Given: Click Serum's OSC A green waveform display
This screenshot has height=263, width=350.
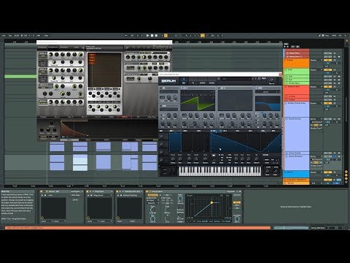Looking at the screenshot, I should tap(198, 100).
